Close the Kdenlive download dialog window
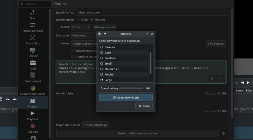Screen dimensions: 253x140 coord(152,34)
